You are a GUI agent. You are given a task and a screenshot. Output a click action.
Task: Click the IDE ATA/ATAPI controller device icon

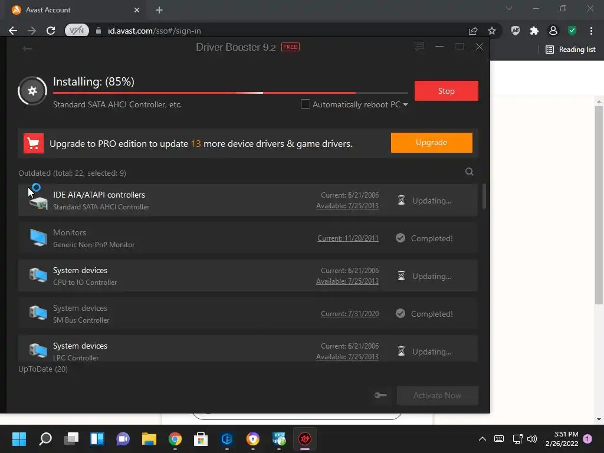point(38,202)
